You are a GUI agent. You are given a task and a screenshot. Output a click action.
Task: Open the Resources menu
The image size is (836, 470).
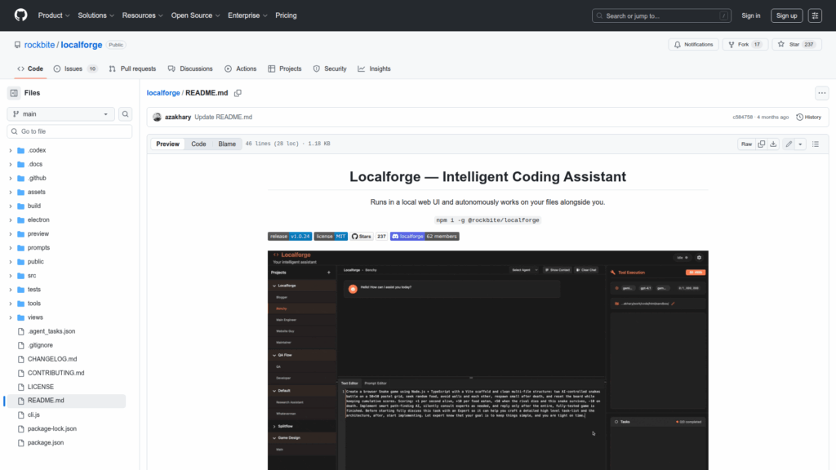[x=142, y=16]
